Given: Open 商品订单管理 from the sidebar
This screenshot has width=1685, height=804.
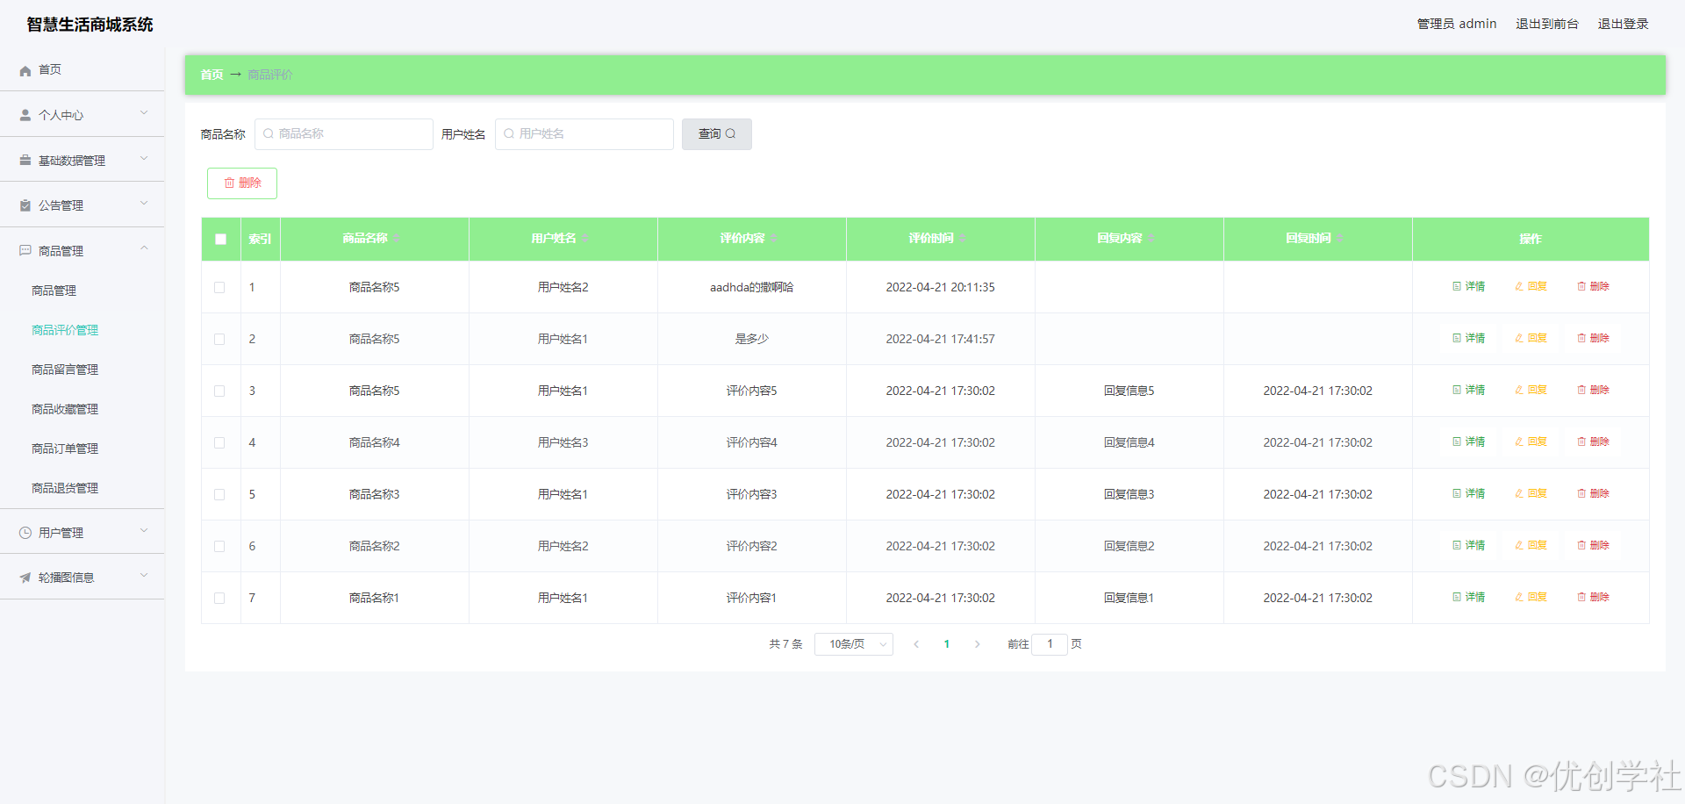Looking at the screenshot, I should pyautogui.click(x=63, y=448).
